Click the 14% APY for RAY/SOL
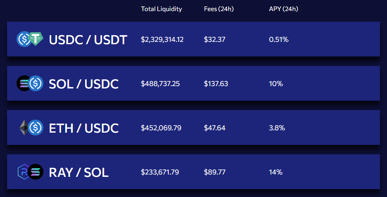Image resolution: width=387 pixels, height=197 pixels. (276, 172)
